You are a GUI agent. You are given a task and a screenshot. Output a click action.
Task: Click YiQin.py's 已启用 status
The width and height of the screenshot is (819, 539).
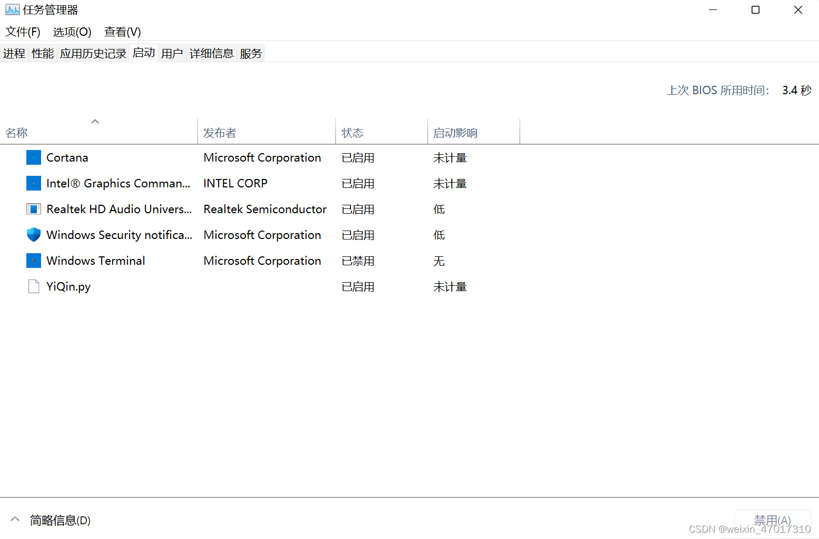(x=358, y=286)
